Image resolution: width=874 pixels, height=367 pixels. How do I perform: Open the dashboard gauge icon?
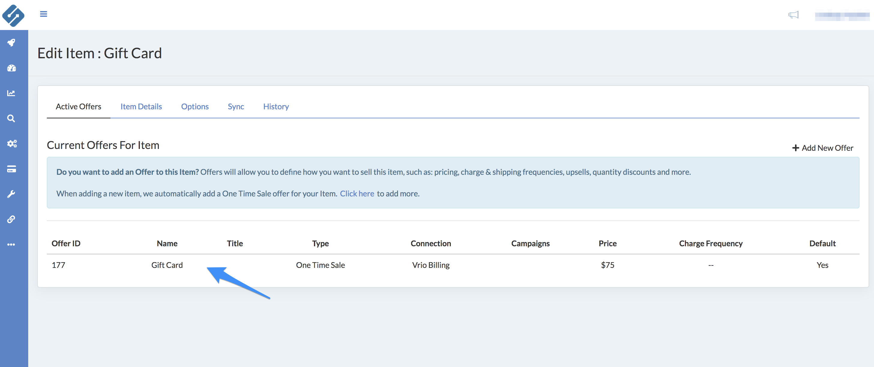click(x=11, y=68)
